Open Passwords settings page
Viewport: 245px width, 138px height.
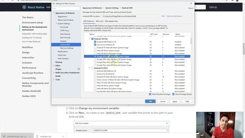(64, 27)
